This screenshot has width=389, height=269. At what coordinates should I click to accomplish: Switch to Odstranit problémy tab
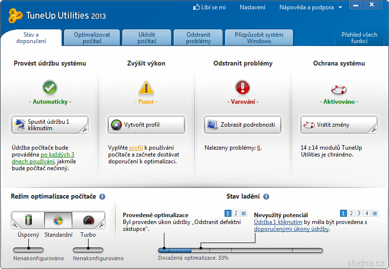[198, 38]
